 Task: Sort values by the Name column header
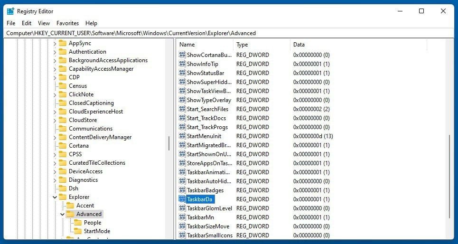[x=206, y=45]
